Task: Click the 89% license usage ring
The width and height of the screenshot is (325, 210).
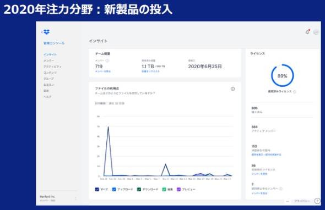Action: click(282, 75)
